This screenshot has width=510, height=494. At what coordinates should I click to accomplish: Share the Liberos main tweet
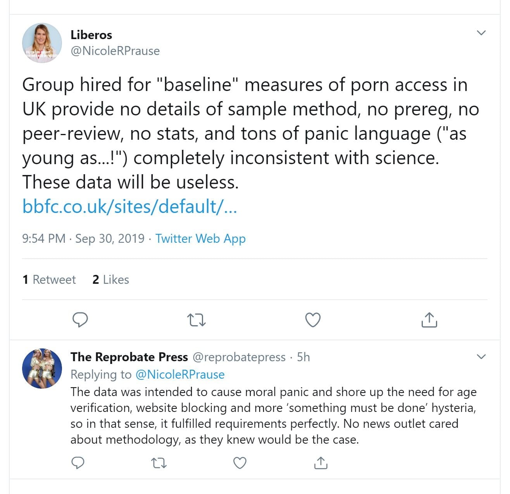(429, 320)
